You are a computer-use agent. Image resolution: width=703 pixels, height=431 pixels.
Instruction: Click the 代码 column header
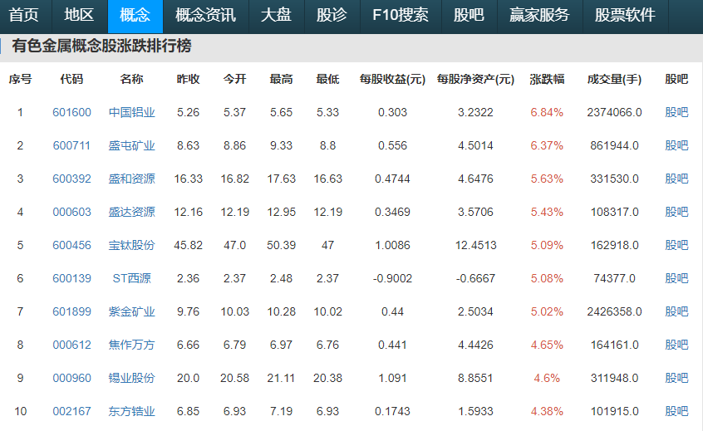tap(71, 79)
